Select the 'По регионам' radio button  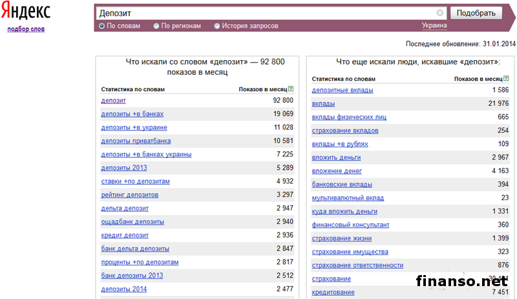(x=156, y=26)
